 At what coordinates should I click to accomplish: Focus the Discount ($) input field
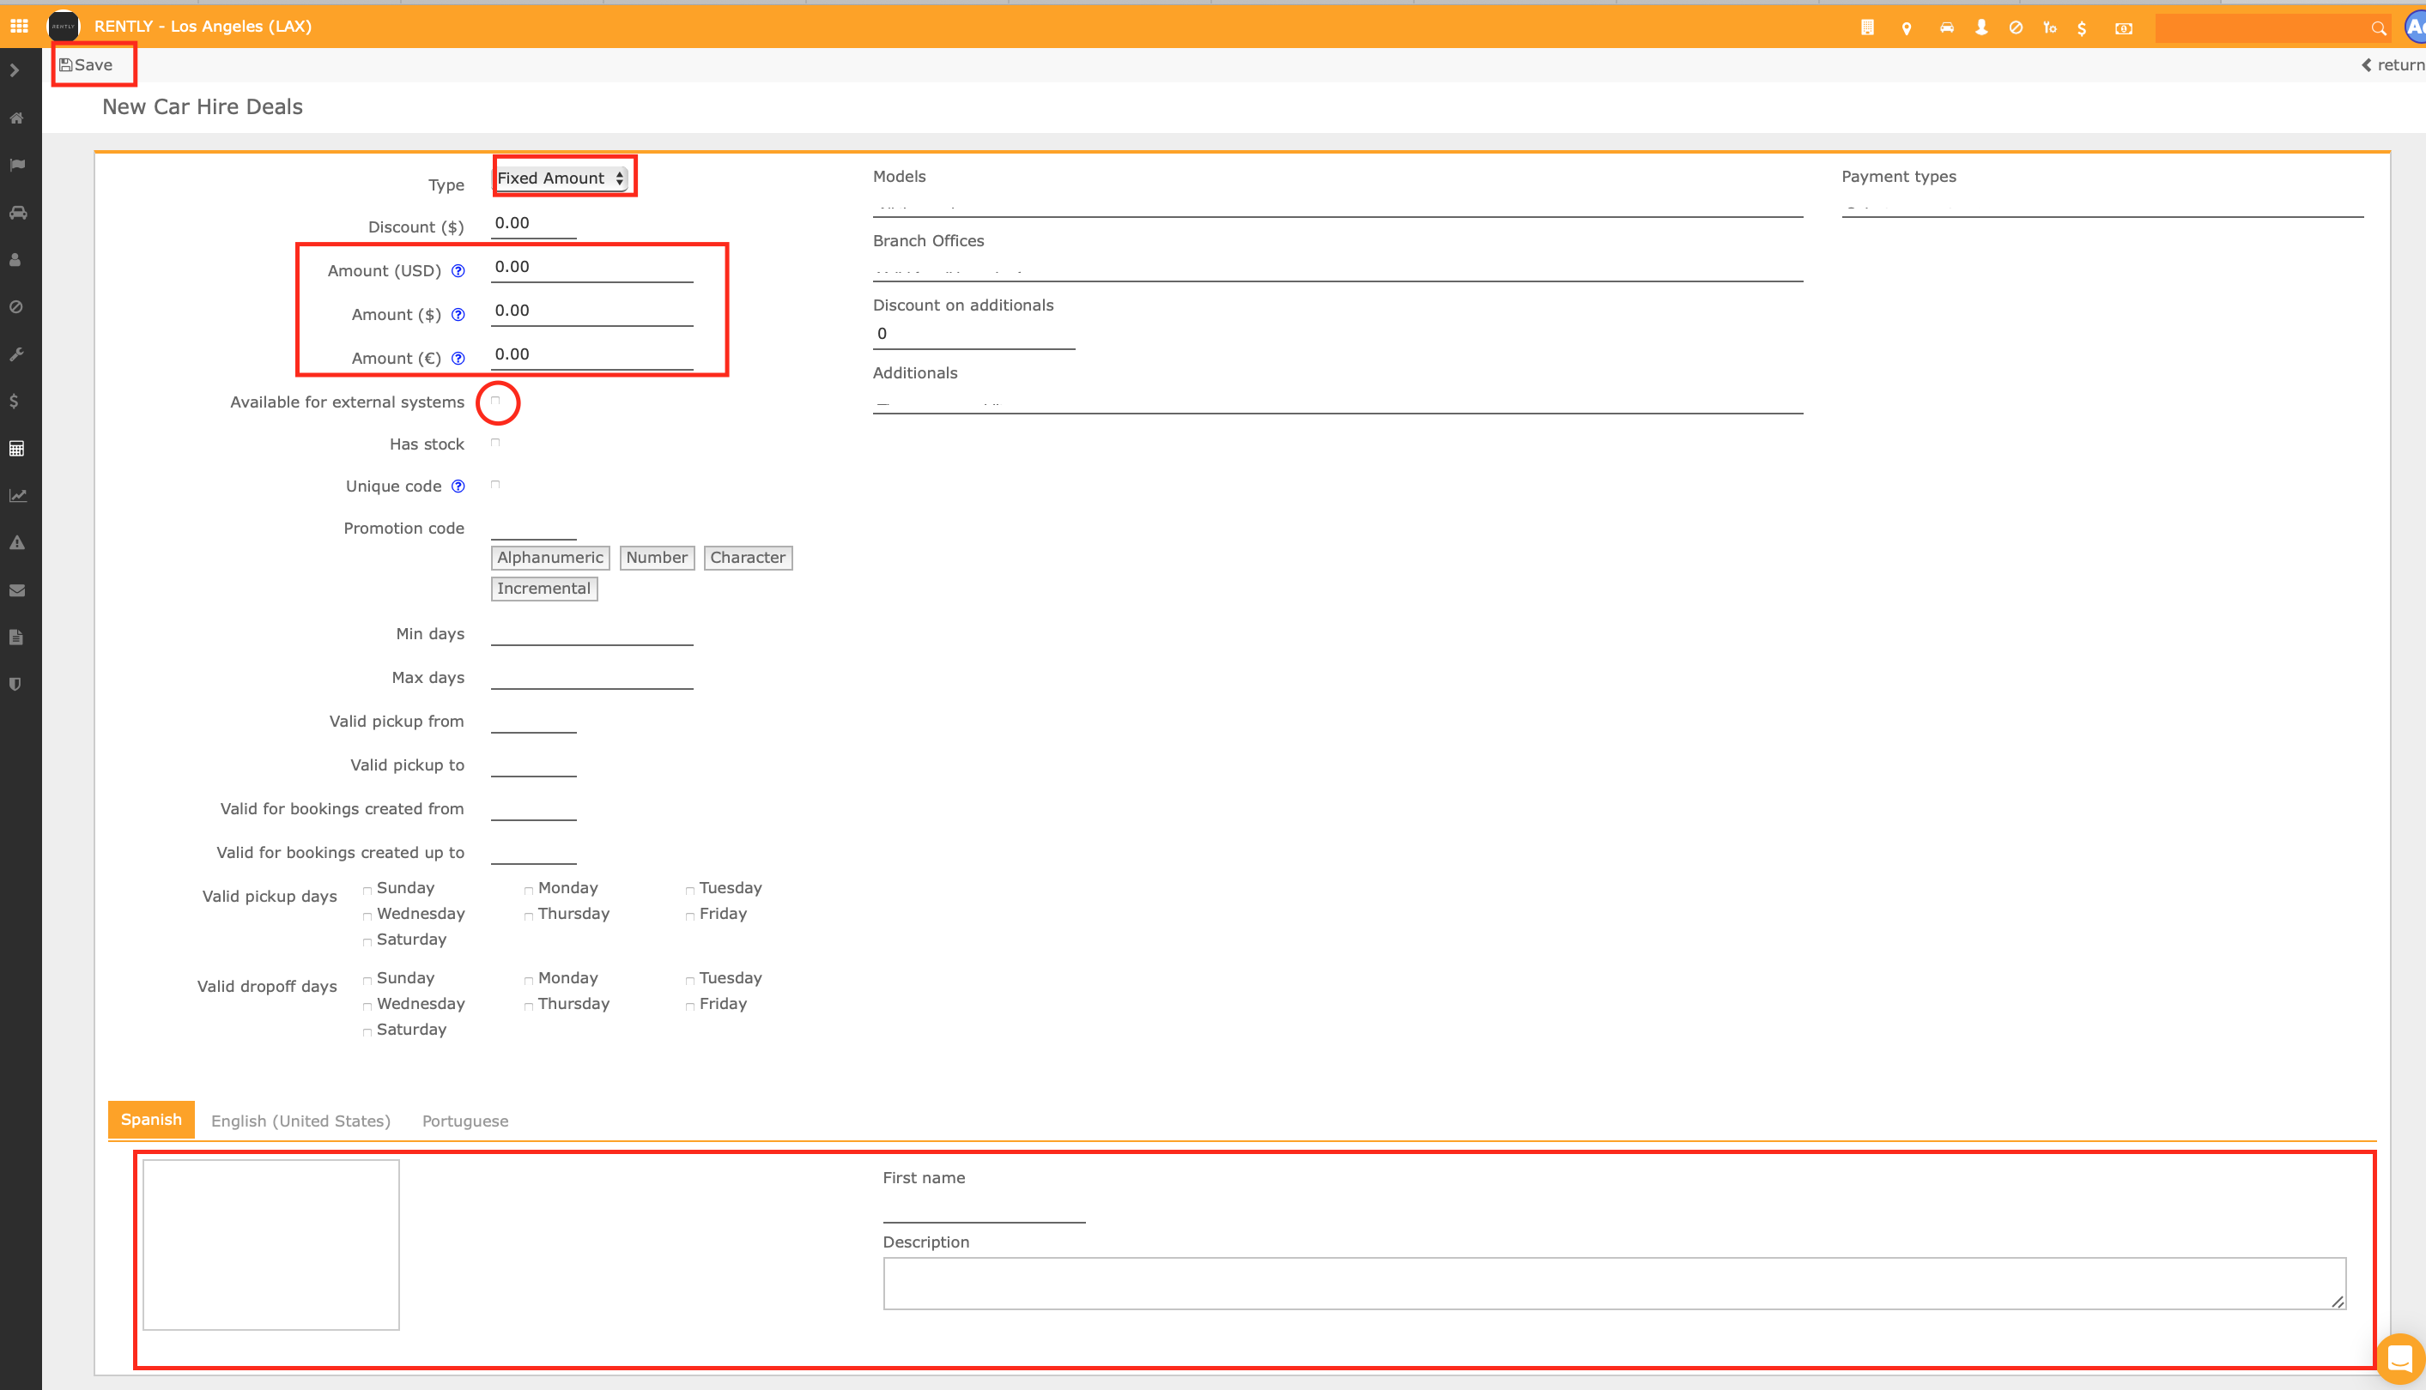[x=534, y=224]
